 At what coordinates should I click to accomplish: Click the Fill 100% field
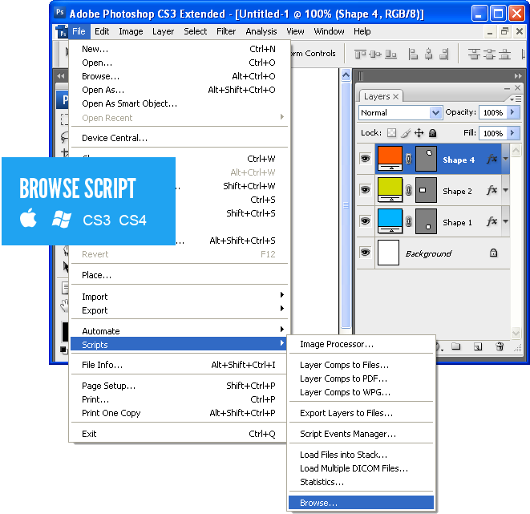click(x=493, y=133)
